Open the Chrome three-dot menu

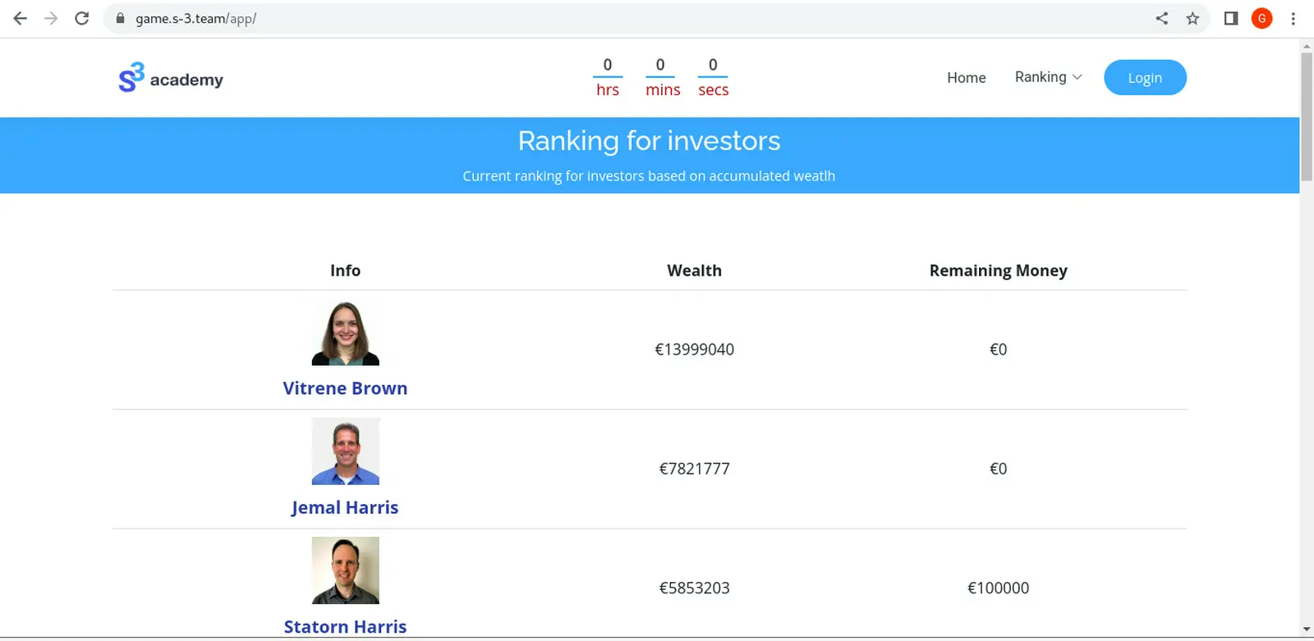coord(1293,18)
